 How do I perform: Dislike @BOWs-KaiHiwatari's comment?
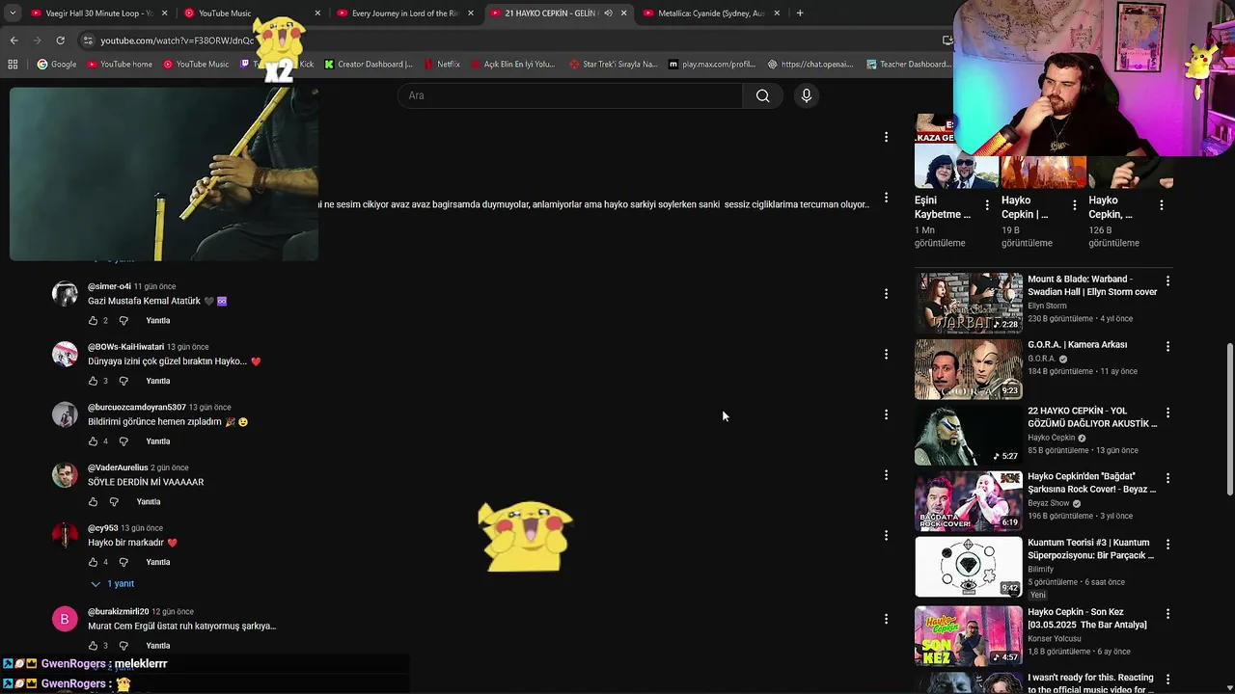[x=123, y=381]
